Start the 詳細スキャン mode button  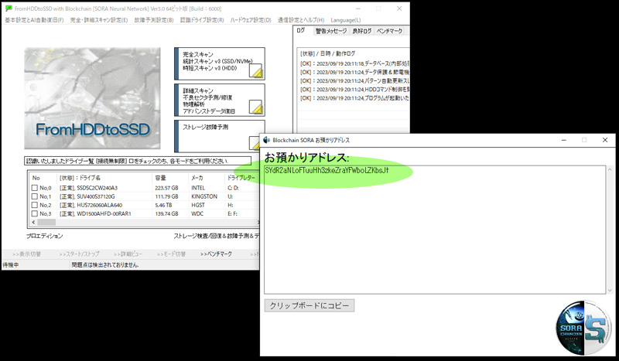tap(220, 100)
